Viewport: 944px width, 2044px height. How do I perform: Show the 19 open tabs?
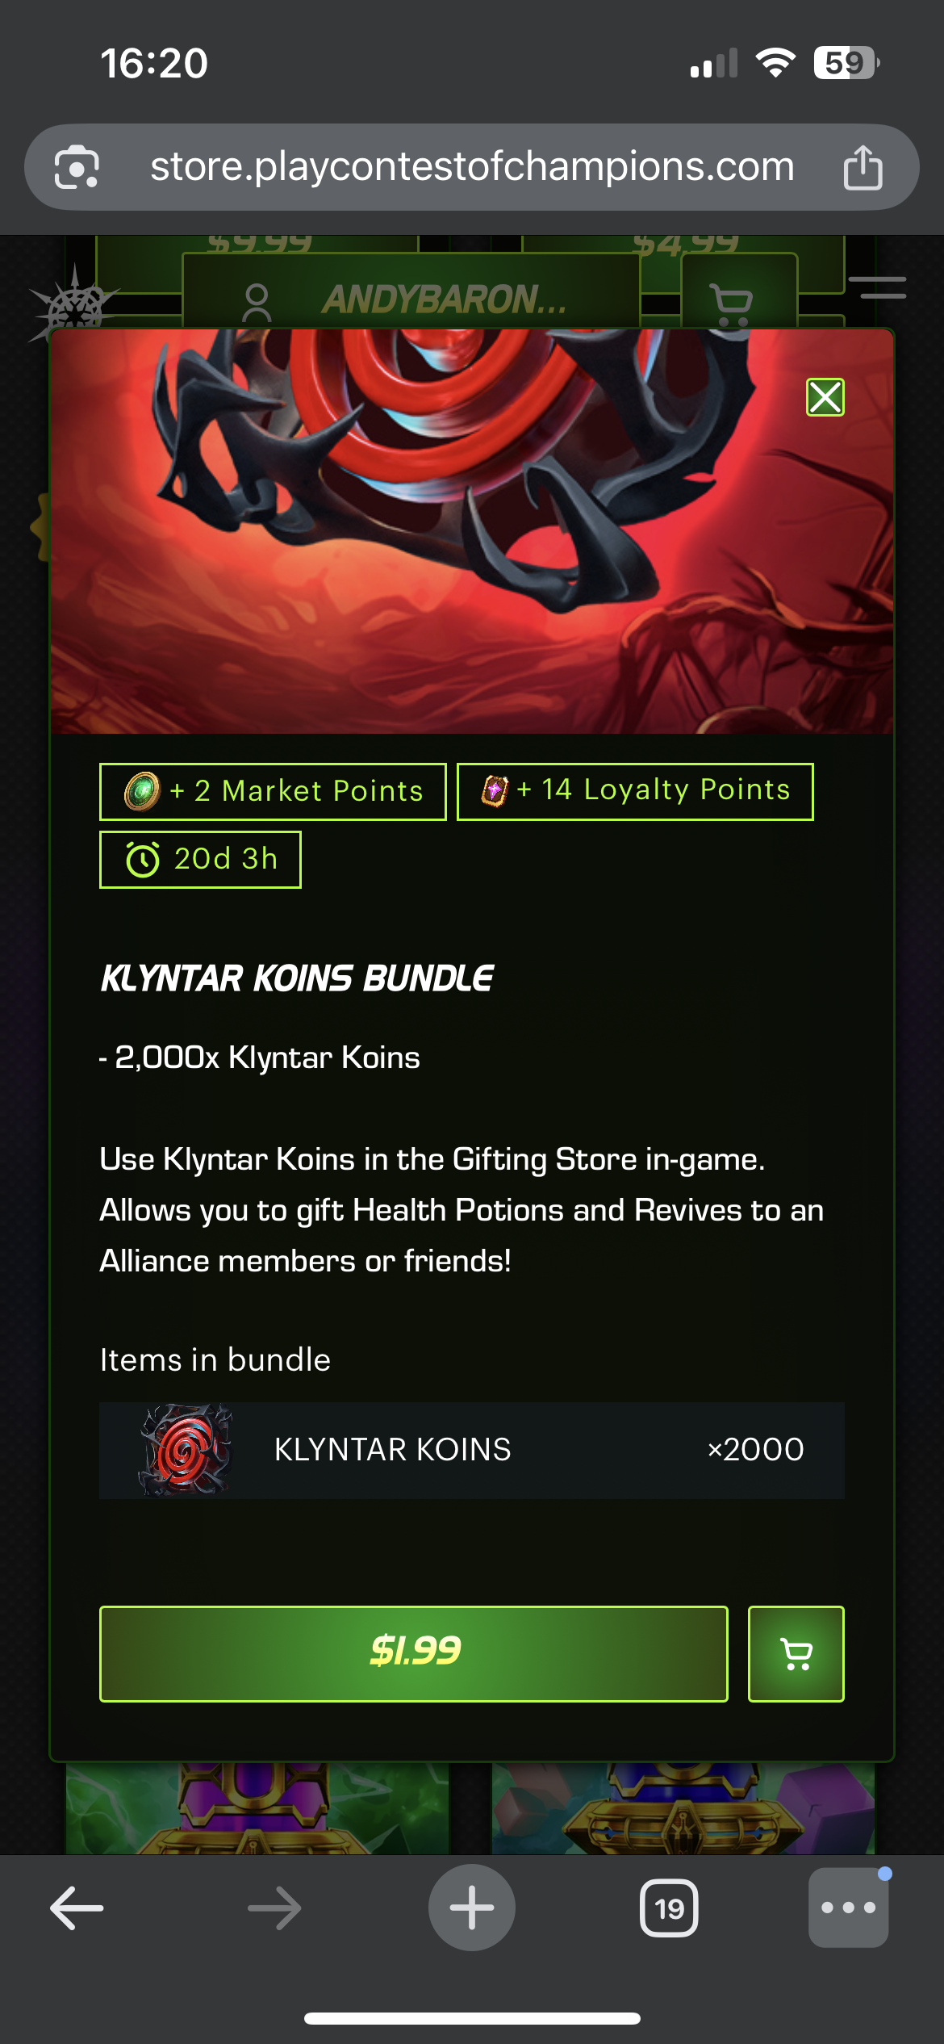click(x=669, y=1908)
